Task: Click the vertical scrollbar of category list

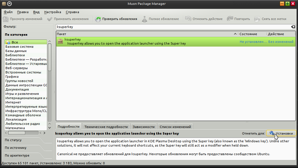Action: tap(50, 57)
